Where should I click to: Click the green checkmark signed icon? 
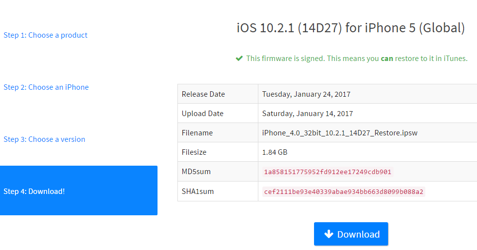(x=239, y=58)
